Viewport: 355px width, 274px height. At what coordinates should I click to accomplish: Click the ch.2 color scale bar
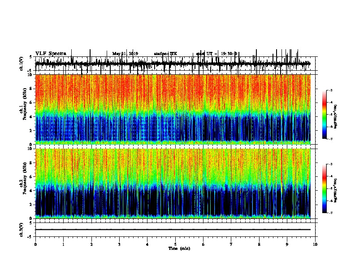[x=324, y=188]
